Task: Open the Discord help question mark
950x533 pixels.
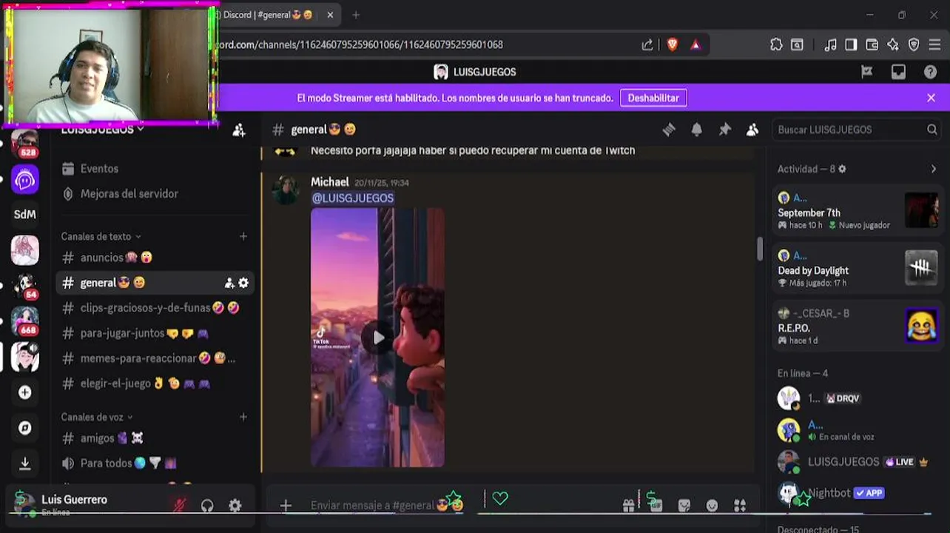Action: click(930, 72)
